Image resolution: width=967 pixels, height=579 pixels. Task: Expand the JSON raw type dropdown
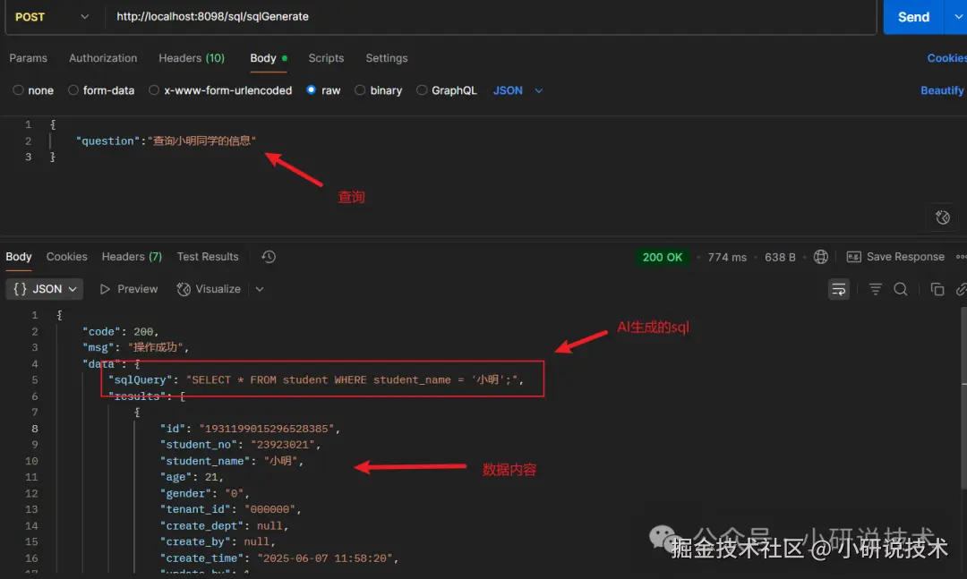coord(518,90)
